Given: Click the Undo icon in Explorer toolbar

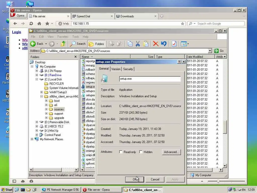Looking at the screenshot, I should [x=164, y=44].
